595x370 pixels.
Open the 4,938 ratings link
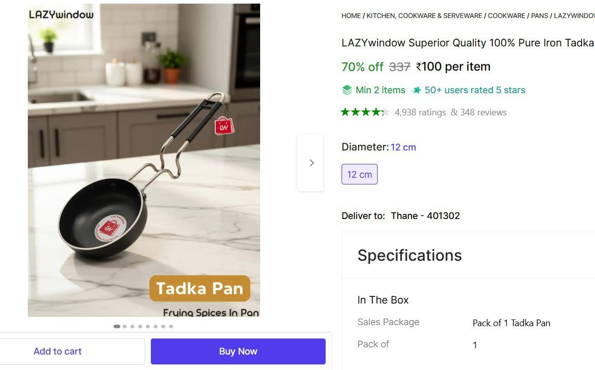[420, 112]
